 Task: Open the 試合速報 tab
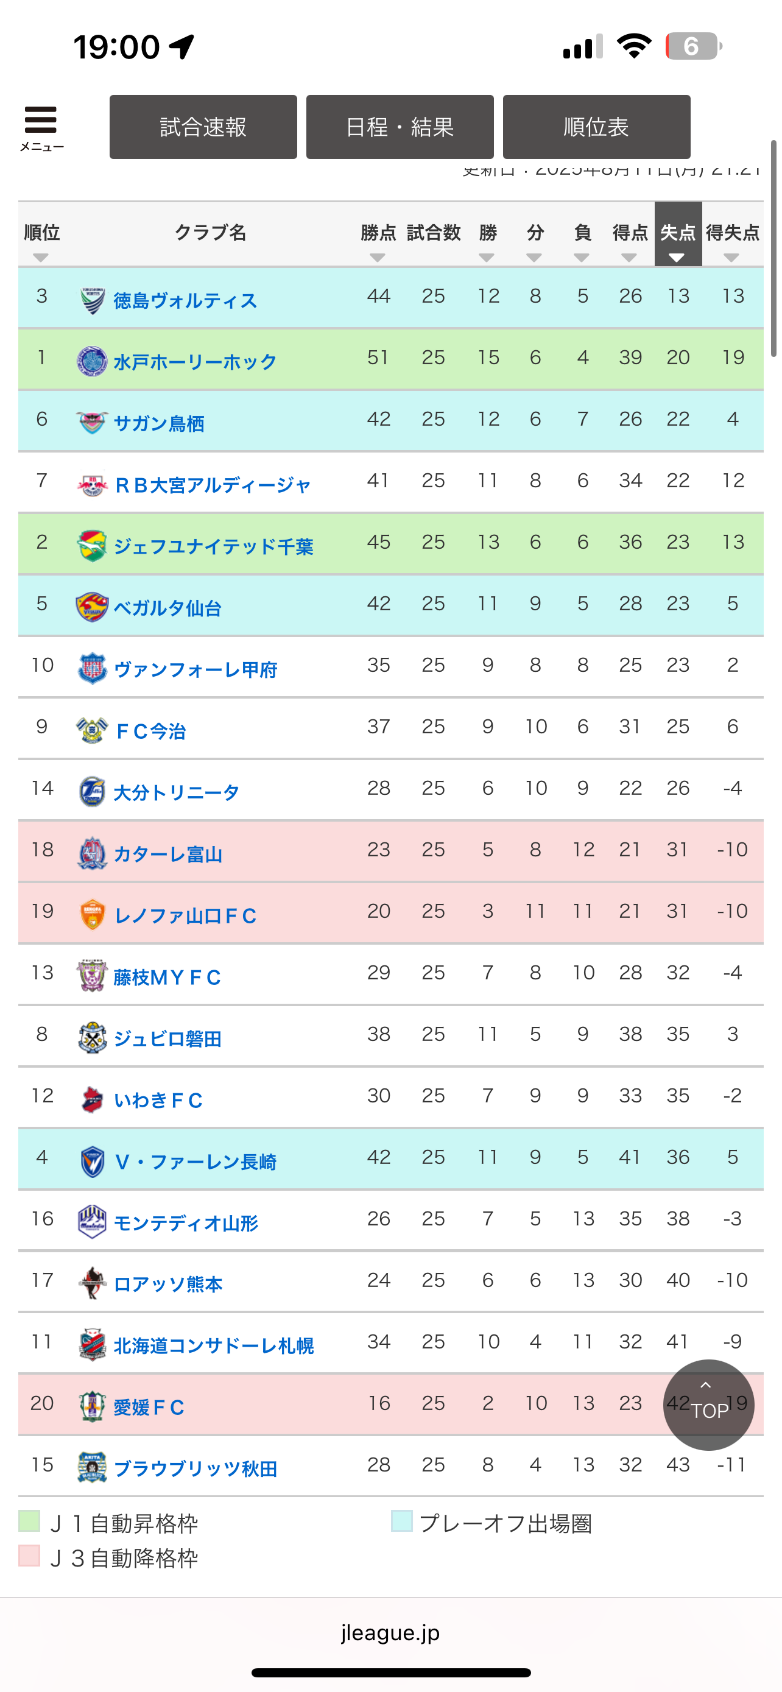tap(203, 127)
